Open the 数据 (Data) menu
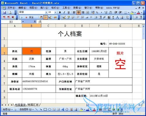 click(x=77, y=8)
